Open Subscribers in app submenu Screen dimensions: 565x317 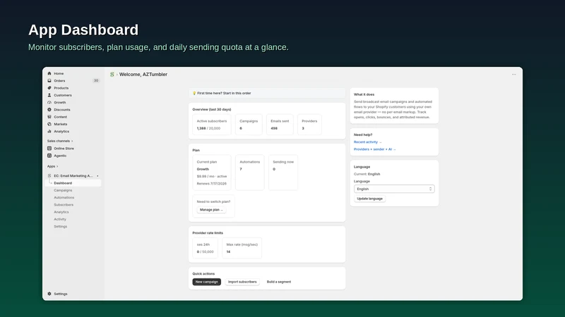pyautogui.click(x=64, y=204)
